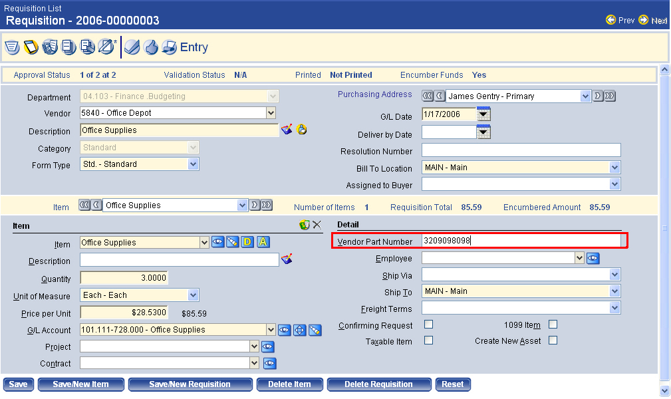Click the eye lookup icon beside Employee
The image size is (671, 399).
[593, 258]
